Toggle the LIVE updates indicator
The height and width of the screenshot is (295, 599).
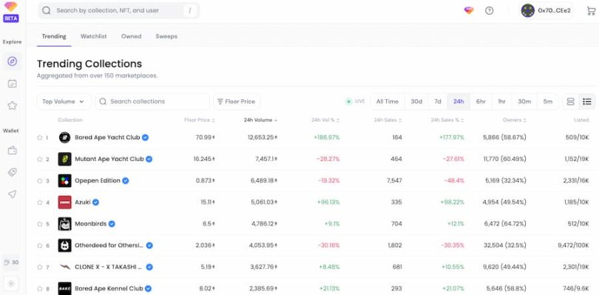pyautogui.click(x=355, y=101)
